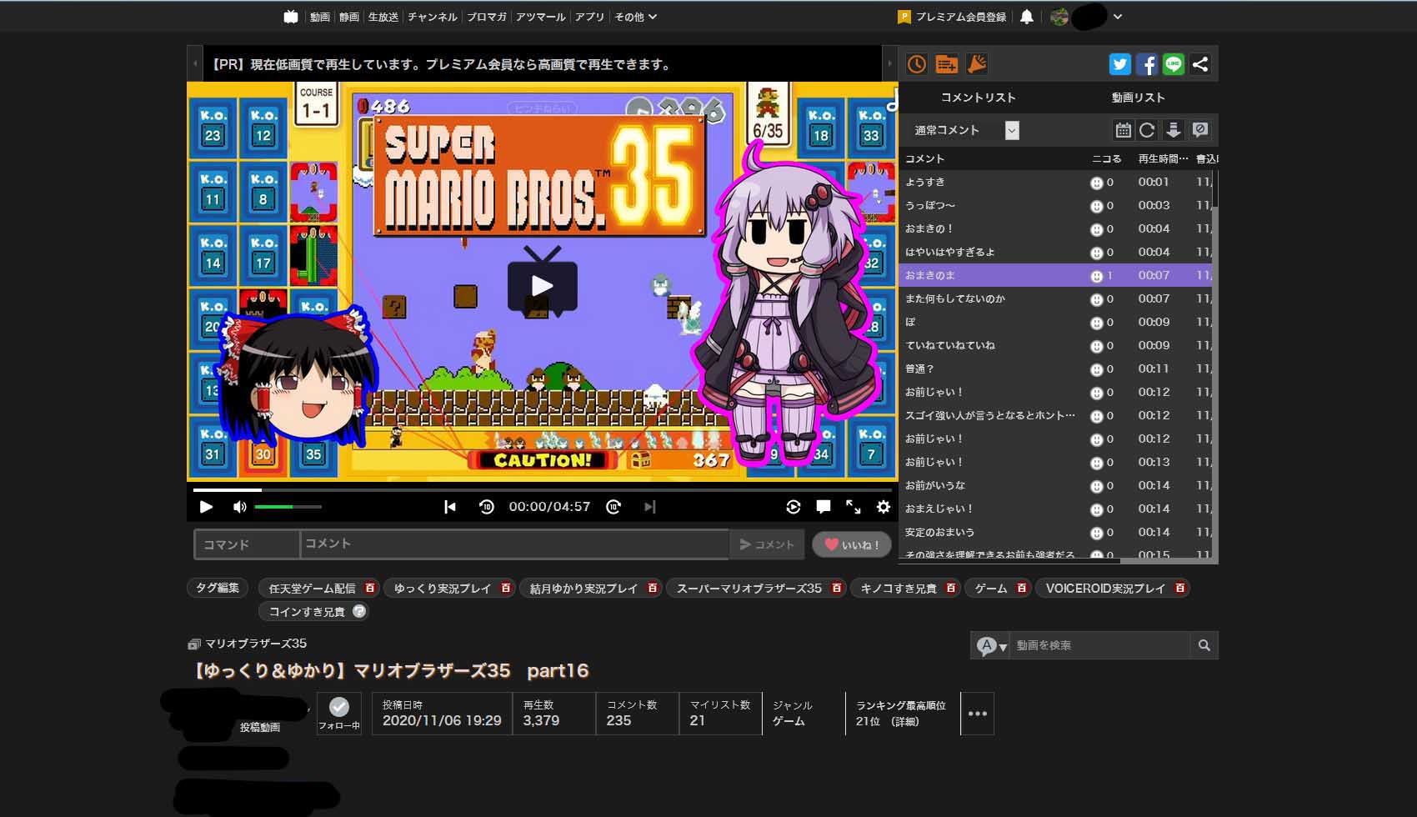Open the comment NG settings icon
The height and width of the screenshot is (817, 1417).
[x=1200, y=130]
